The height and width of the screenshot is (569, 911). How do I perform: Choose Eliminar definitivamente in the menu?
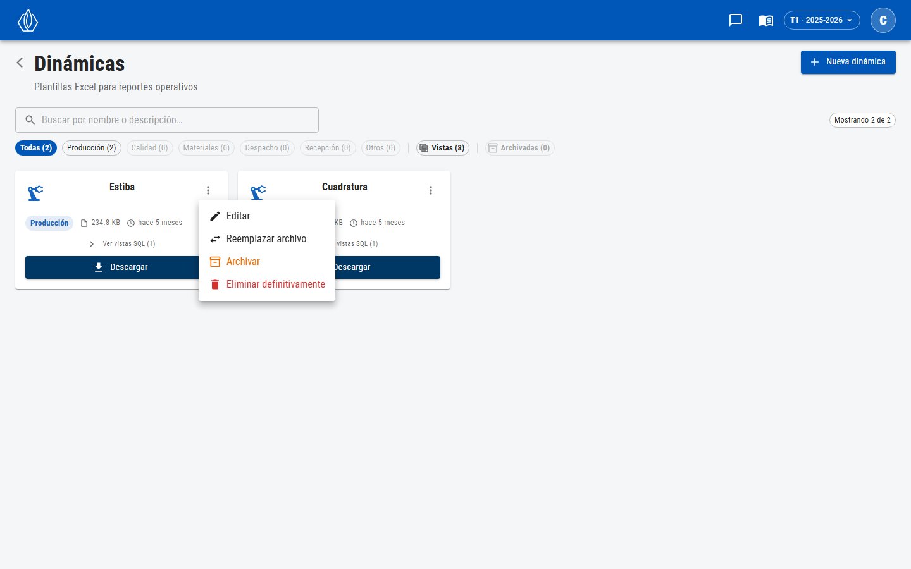coord(267,284)
